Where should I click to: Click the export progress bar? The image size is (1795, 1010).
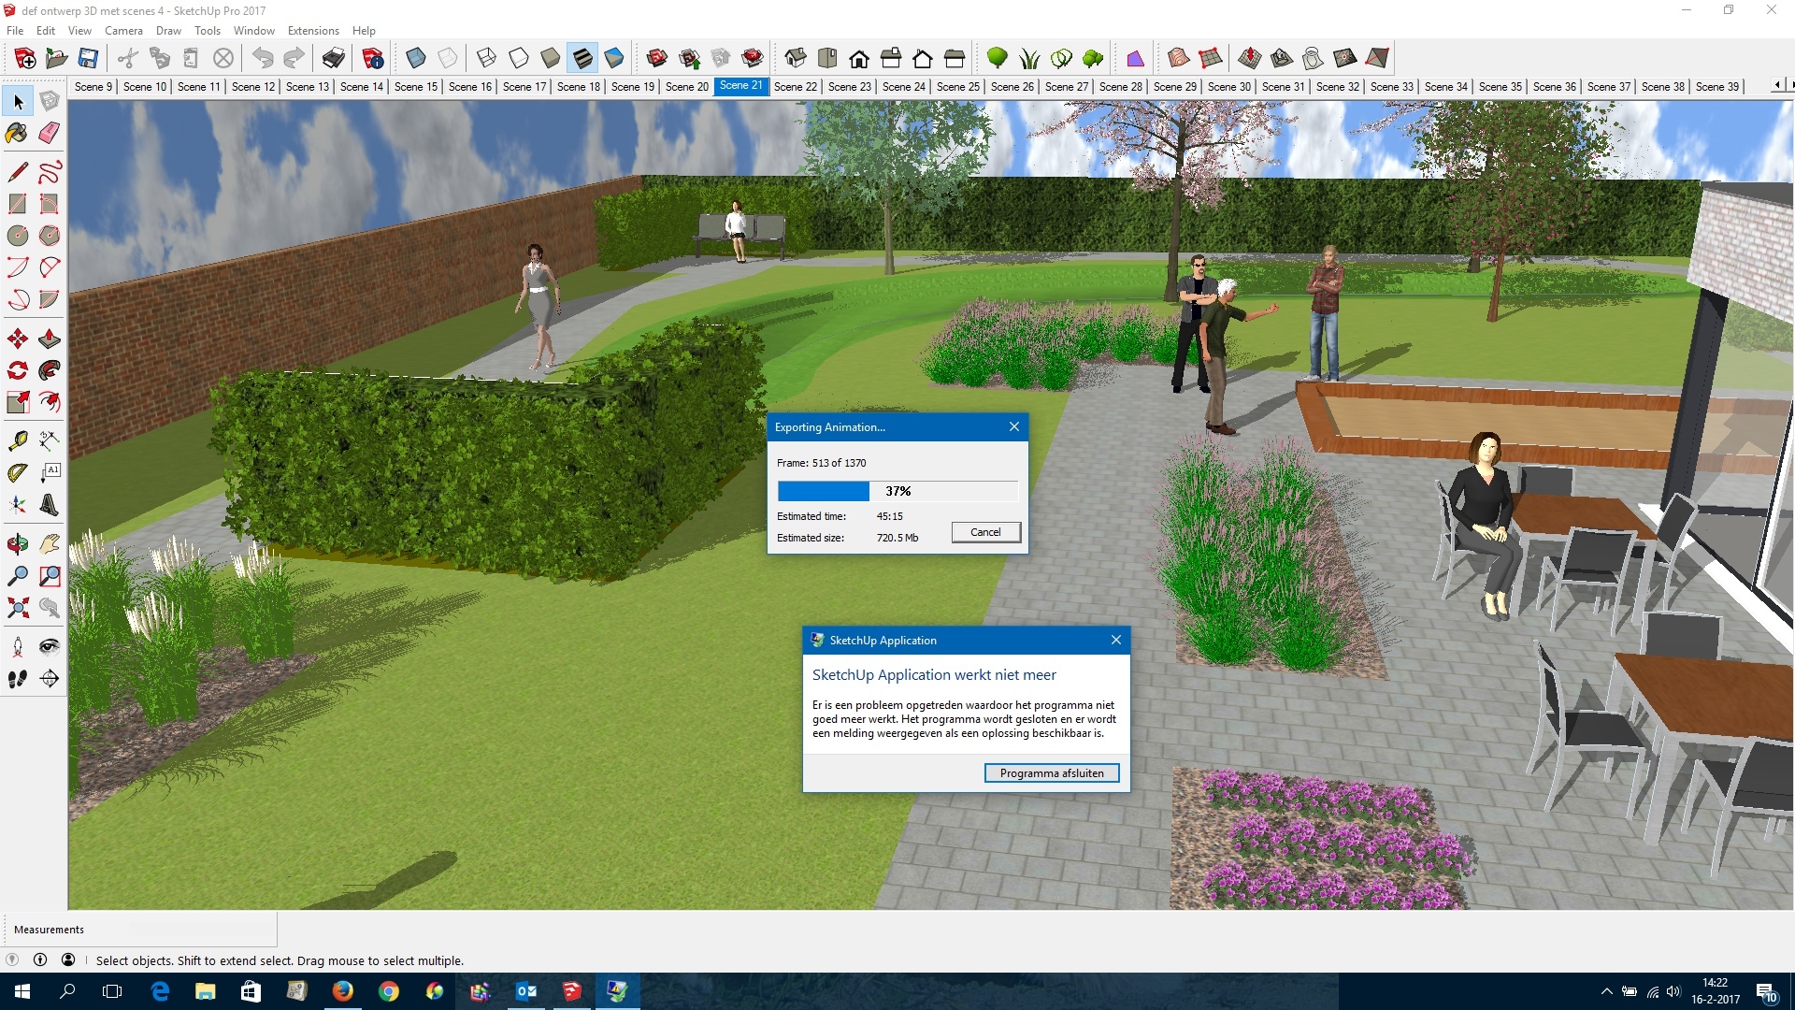click(897, 491)
